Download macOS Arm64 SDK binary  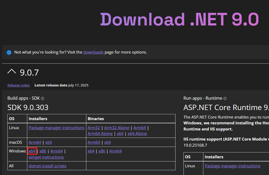[94, 142]
